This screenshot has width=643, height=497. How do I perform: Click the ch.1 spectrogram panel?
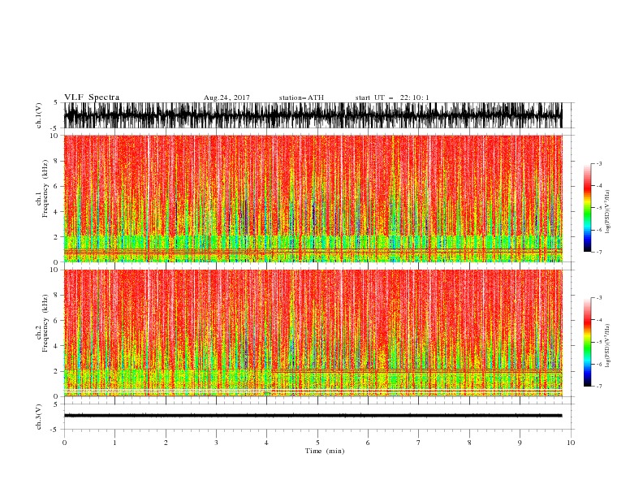point(313,198)
